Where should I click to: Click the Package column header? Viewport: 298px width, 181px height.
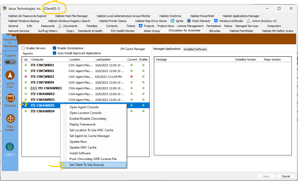[194, 59]
